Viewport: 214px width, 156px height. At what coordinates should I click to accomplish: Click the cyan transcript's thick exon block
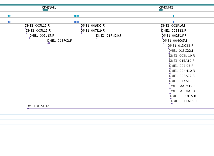75,16
